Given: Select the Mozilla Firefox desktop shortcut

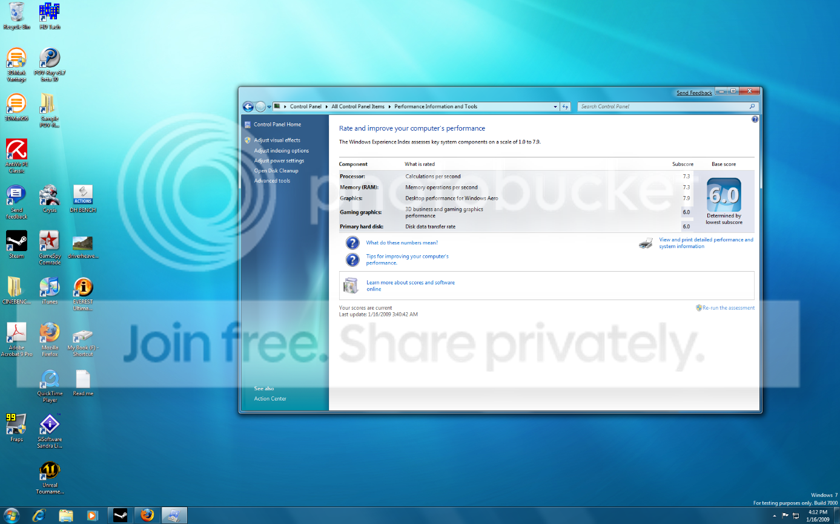Looking at the screenshot, I should click(x=50, y=340).
